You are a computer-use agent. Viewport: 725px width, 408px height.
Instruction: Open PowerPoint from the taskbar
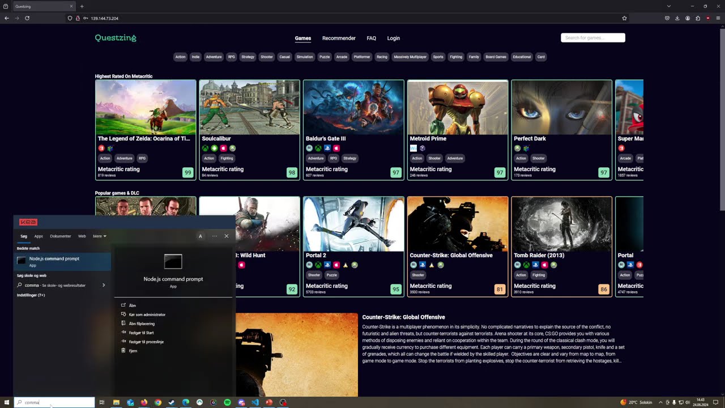(269, 402)
